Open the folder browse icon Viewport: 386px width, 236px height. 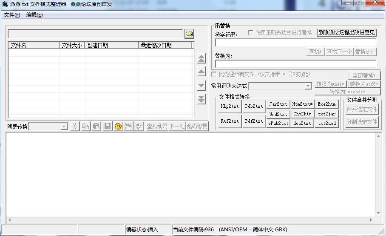[x=189, y=34]
